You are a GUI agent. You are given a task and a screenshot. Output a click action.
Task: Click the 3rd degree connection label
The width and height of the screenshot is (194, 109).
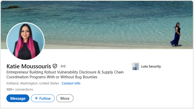[63, 66]
